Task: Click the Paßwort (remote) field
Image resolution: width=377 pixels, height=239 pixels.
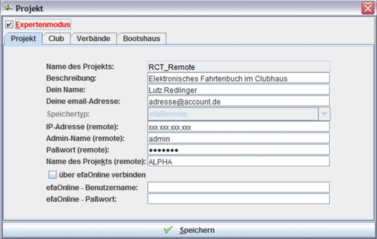Action: pos(239,150)
